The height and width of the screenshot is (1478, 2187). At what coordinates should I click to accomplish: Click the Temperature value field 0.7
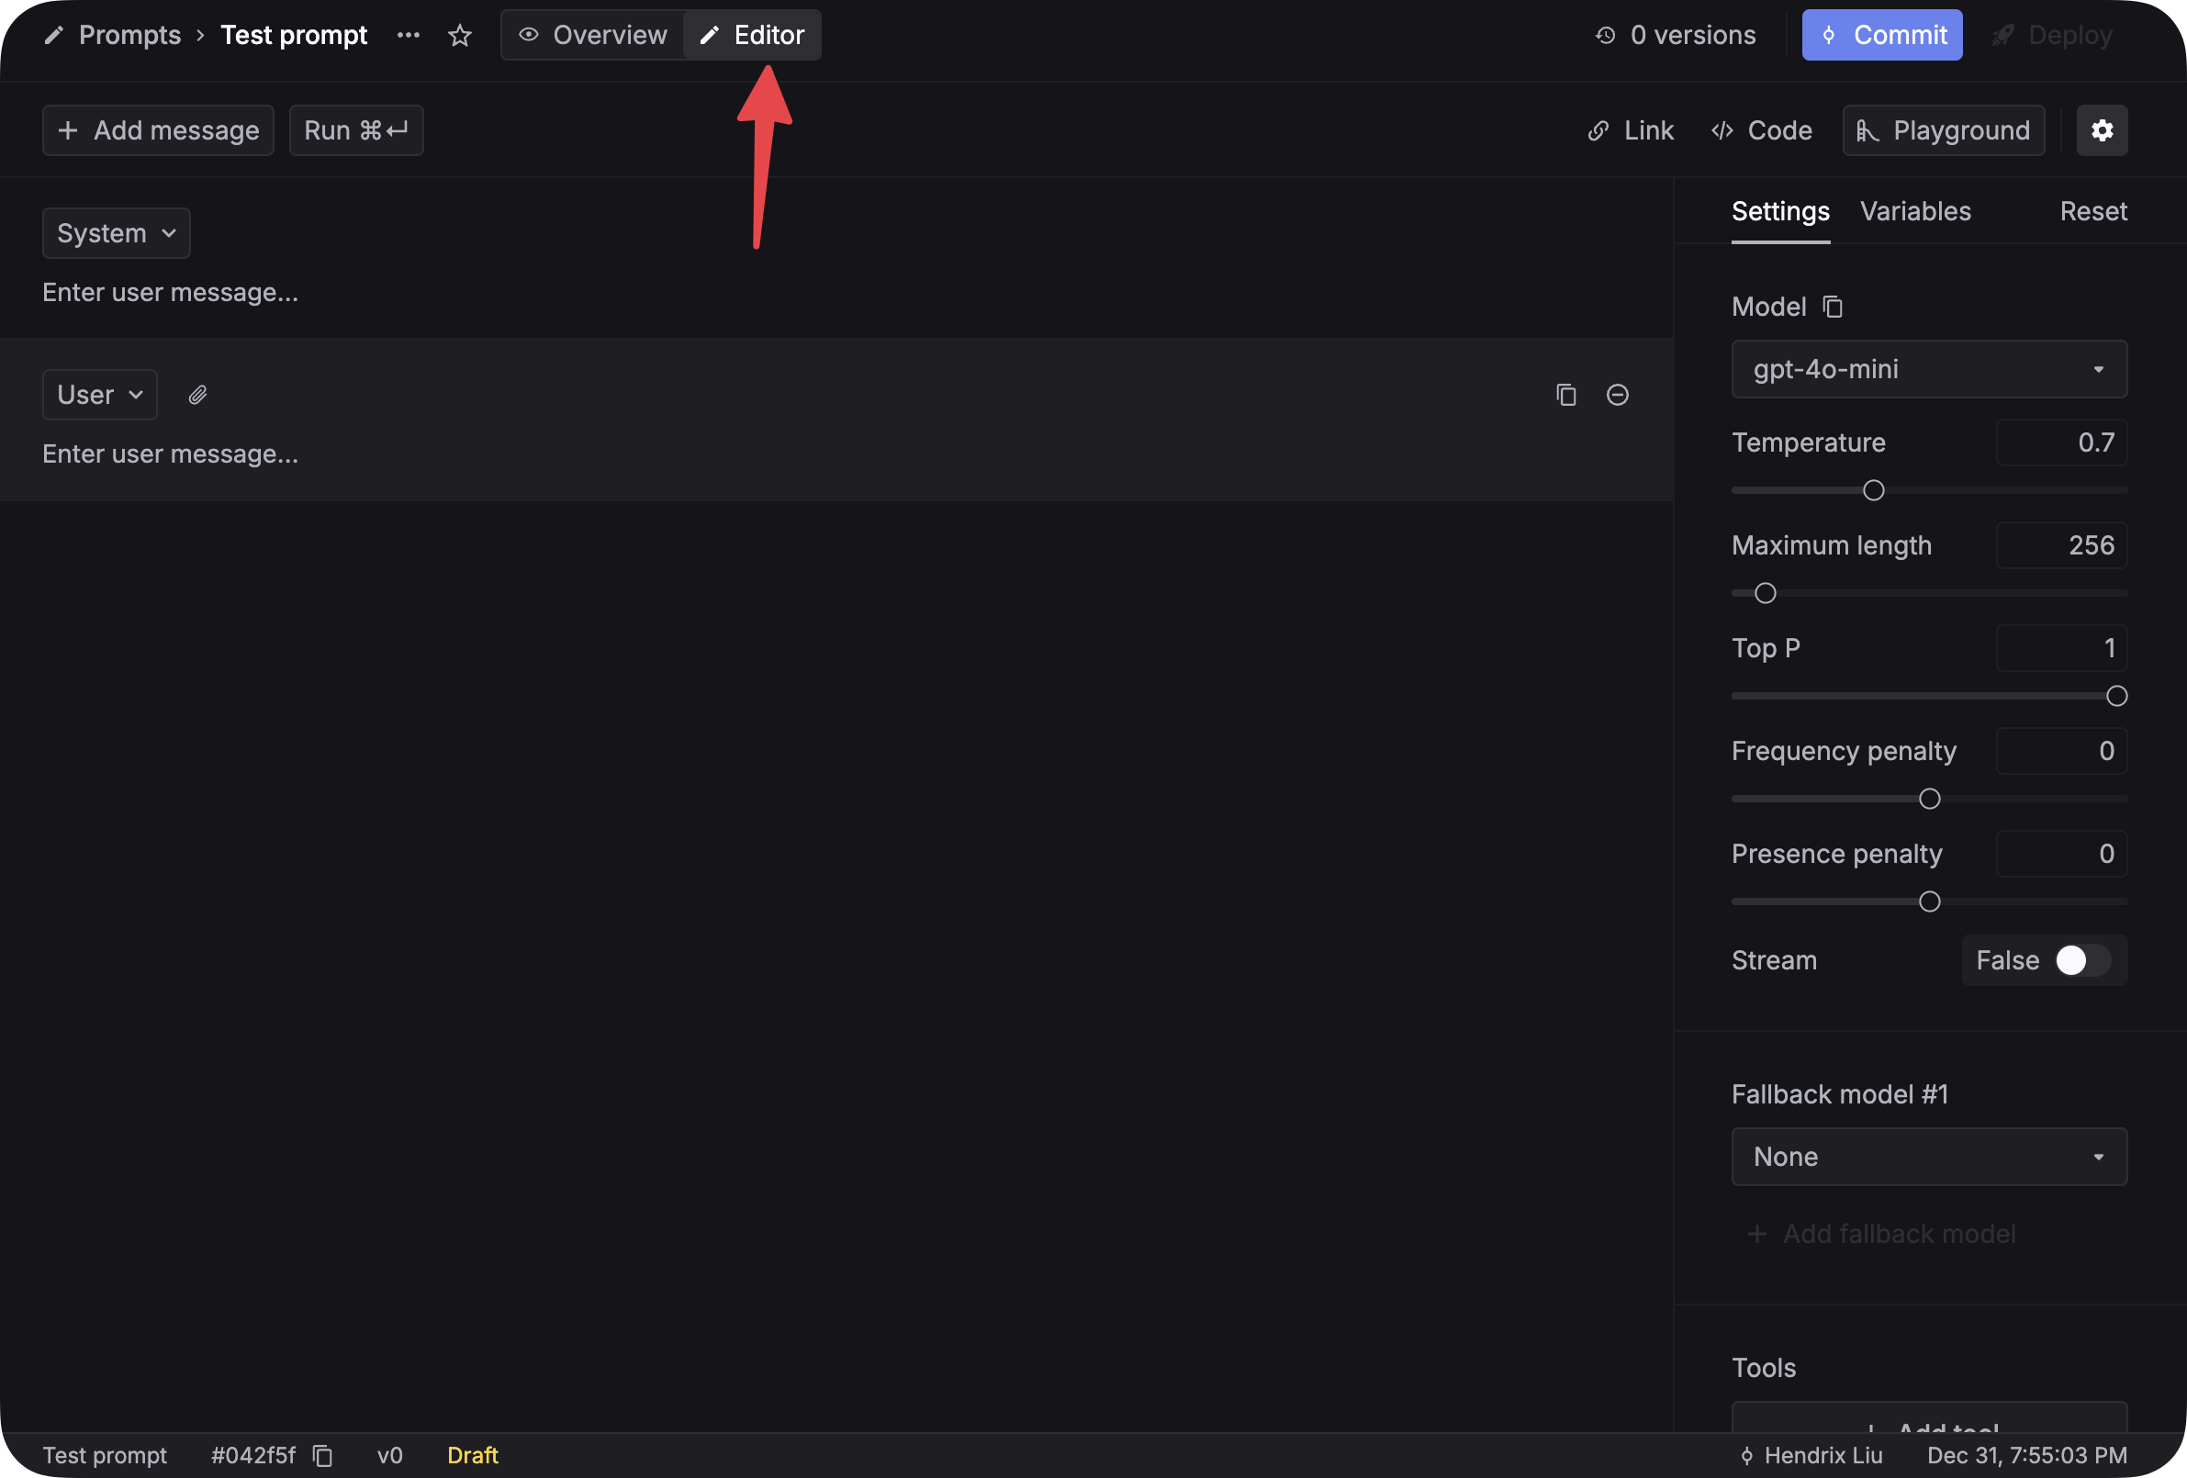2061,442
